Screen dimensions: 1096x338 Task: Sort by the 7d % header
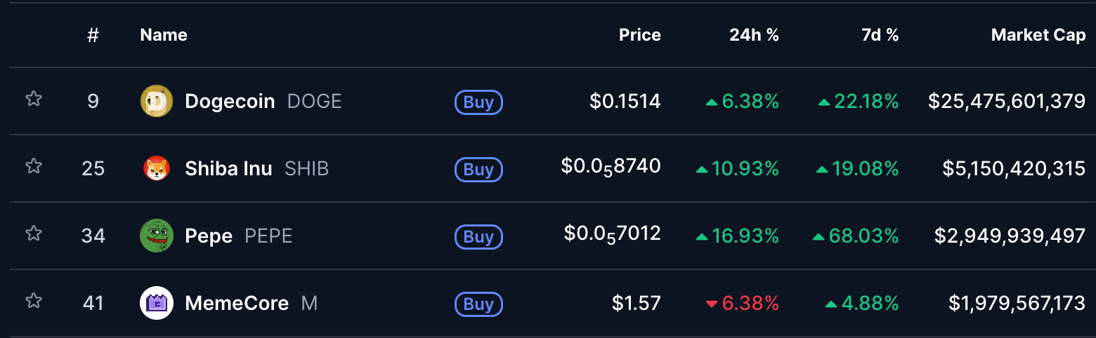coord(880,35)
